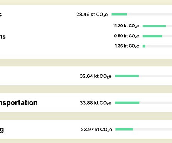This screenshot has height=143, width=172.
Task: Select the tiny green bar for 1.36 kt
Action: (144, 46)
